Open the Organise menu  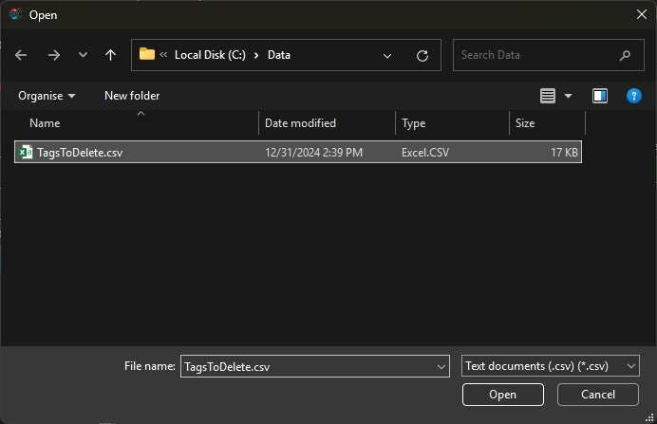click(x=47, y=96)
